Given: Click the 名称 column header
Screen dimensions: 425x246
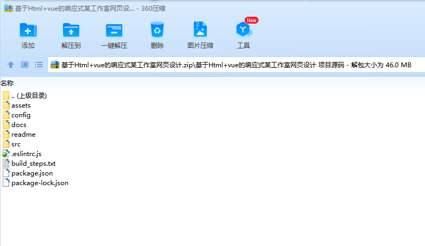Looking at the screenshot, I should click(7, 83).
